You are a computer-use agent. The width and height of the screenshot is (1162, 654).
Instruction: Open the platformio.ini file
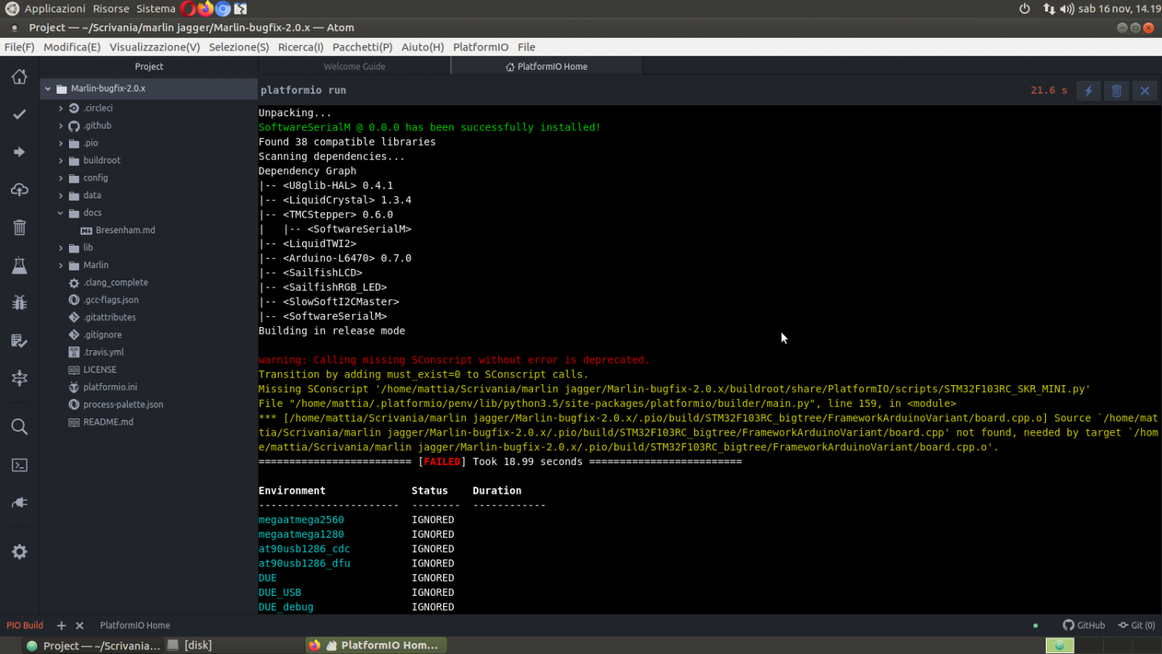[110, 387]
